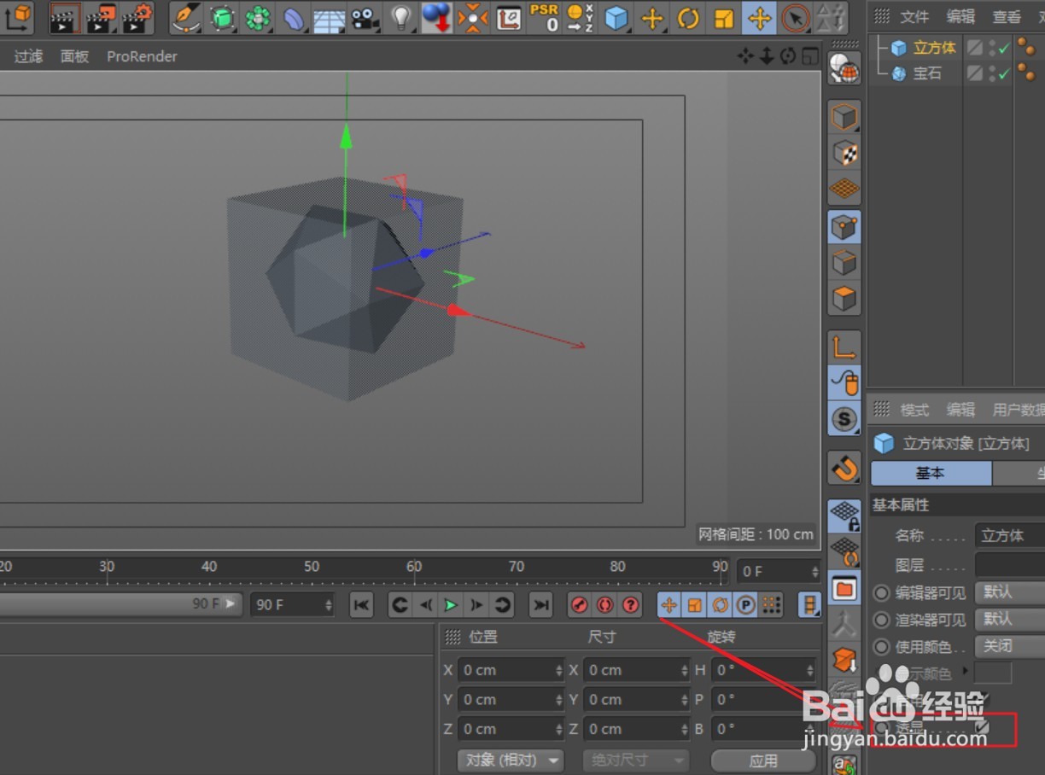The image size is (1045, 775).
Task: Click the green Array modeling icon
Action: tap(258, 17)
